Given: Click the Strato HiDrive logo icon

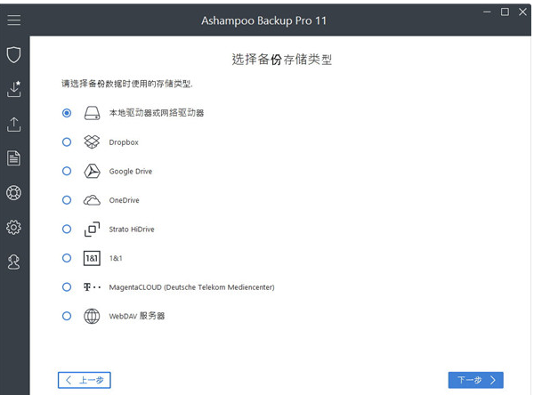Looking at the screenshot, I should tap(92, 230).
